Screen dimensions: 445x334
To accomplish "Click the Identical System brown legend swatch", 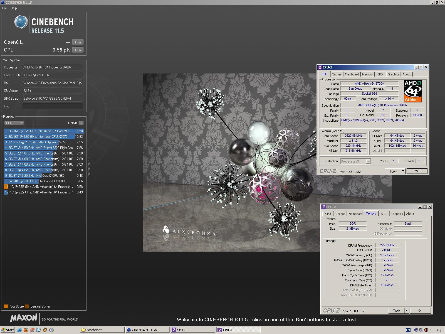I will pyautogui.click(x=27, y=306).
